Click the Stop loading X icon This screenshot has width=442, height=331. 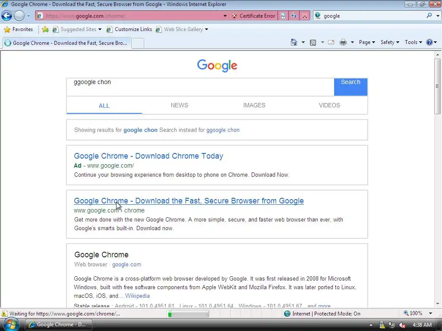click(305, 16)
